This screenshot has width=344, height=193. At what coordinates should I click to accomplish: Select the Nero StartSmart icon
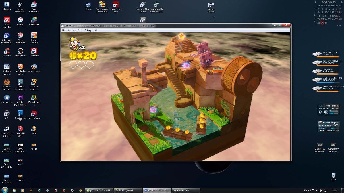tap(20, 38)
